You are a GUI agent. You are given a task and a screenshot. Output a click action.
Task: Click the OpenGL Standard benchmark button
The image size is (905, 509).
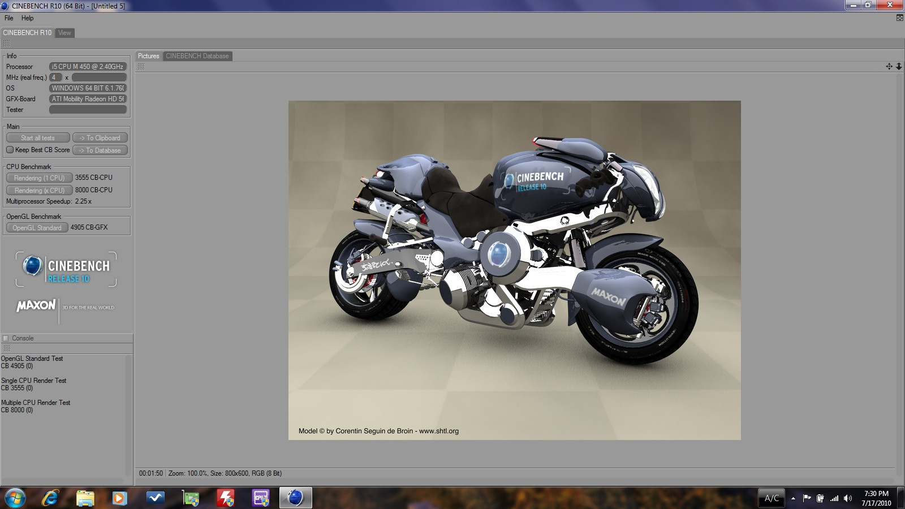pos(37,227)
